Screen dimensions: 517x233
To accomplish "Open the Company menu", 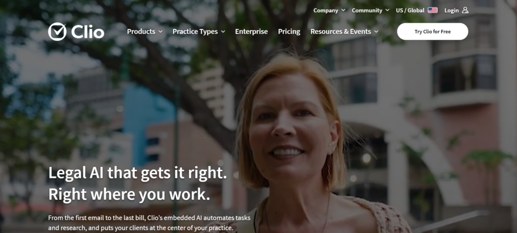I will pos(326,10).
